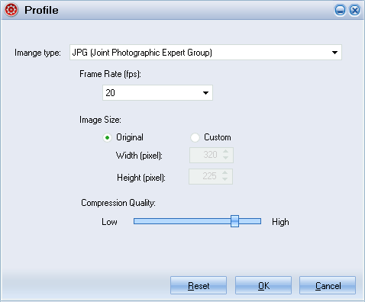Click the Width (pixel) label

(x=139, y=156)
